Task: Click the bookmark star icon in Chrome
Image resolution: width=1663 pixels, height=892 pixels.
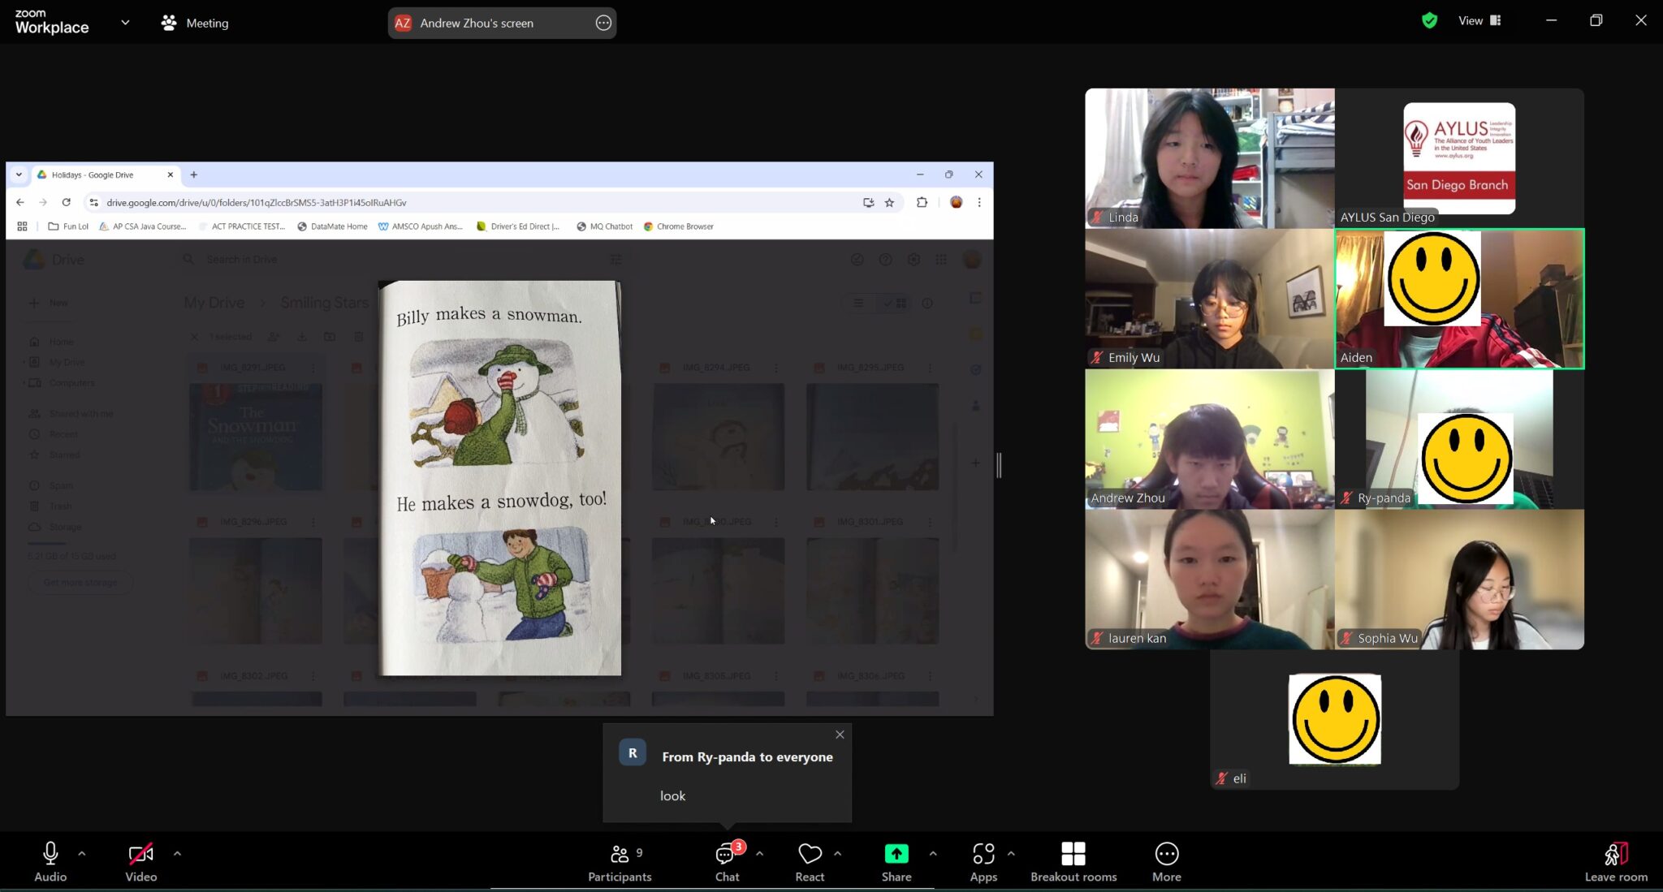Action: tap(889, 203)
